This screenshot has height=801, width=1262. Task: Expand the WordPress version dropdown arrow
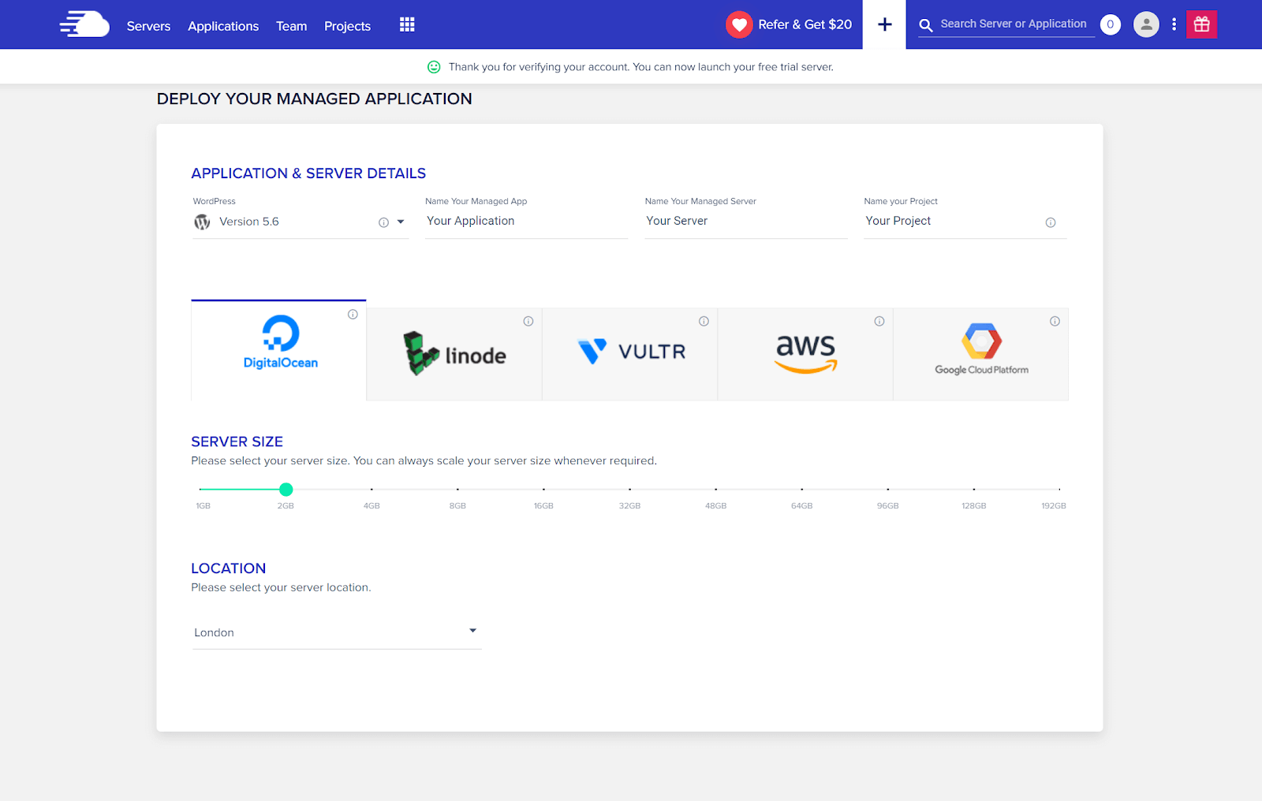[401, 222]
